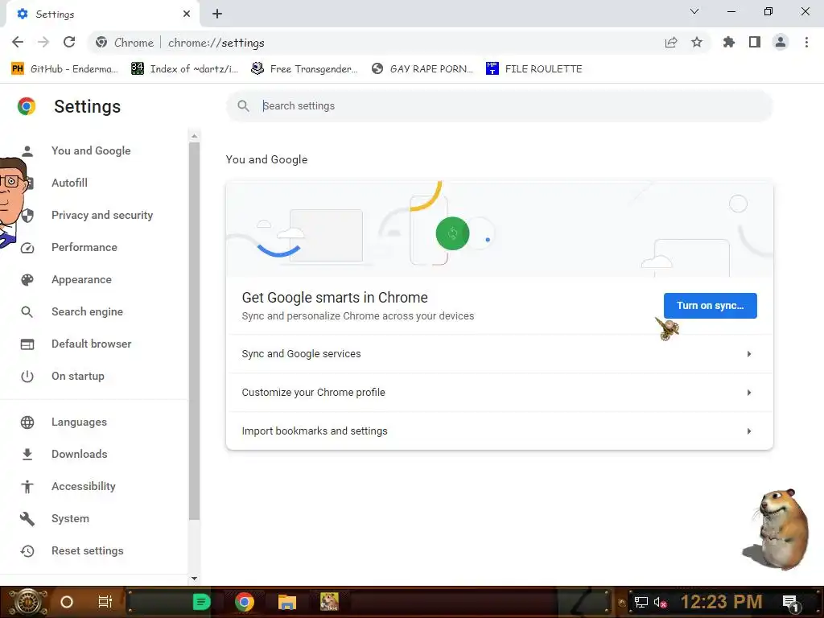Open GitHub - Enderma bookmark
The height and width of the screenshot is (618, 824).
point(64,69)
